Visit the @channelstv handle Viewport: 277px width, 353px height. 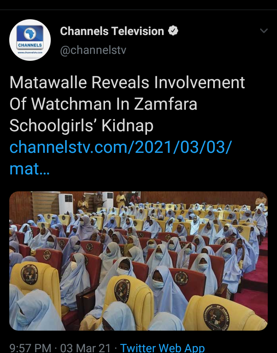coord(93,50)
